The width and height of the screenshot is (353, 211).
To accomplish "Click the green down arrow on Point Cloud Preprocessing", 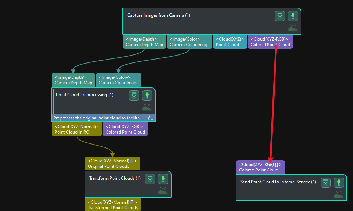I will click(x=147, y=96).
